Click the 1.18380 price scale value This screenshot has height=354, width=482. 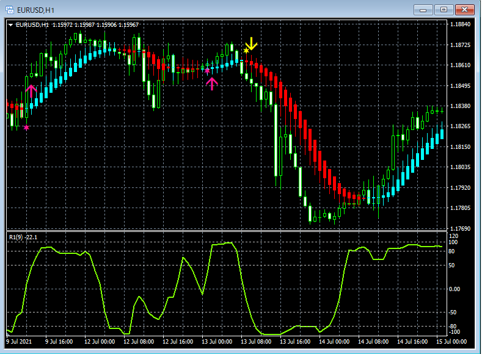[x=460, y=106]
